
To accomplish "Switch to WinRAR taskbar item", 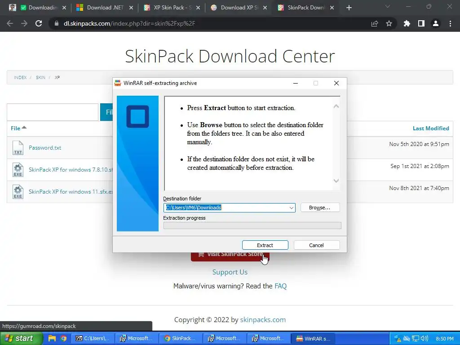I will [x=313, y=338].
